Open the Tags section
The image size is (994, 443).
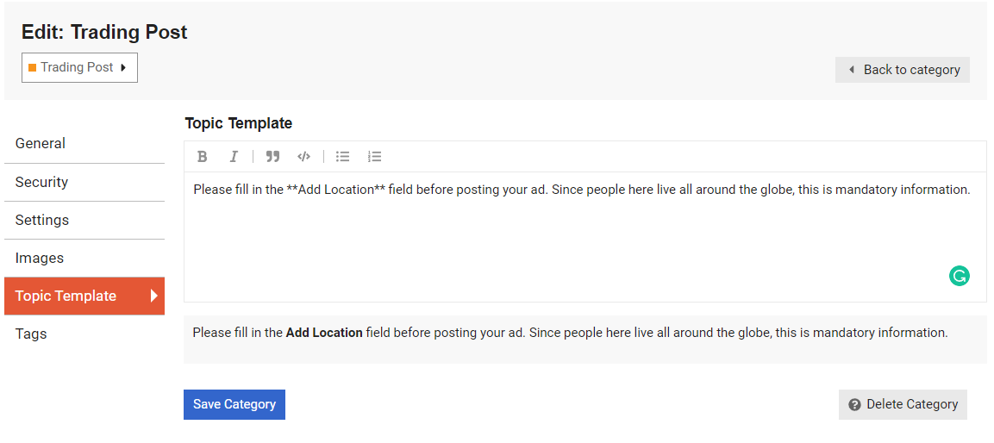point(31,334)
